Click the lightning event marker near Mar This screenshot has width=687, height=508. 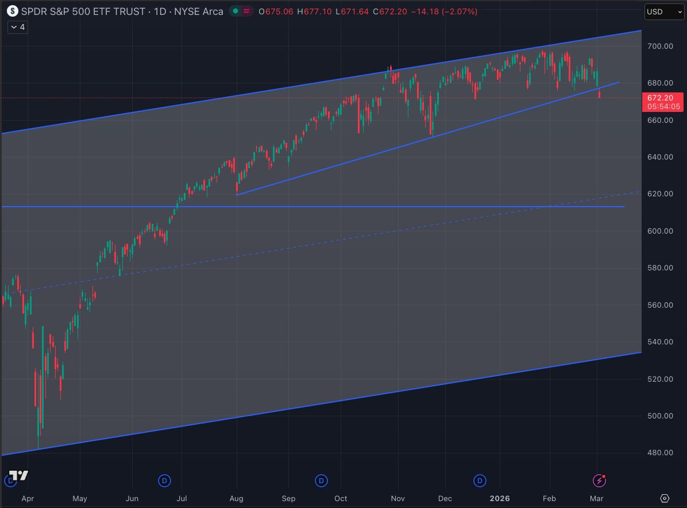pos(599,480)
